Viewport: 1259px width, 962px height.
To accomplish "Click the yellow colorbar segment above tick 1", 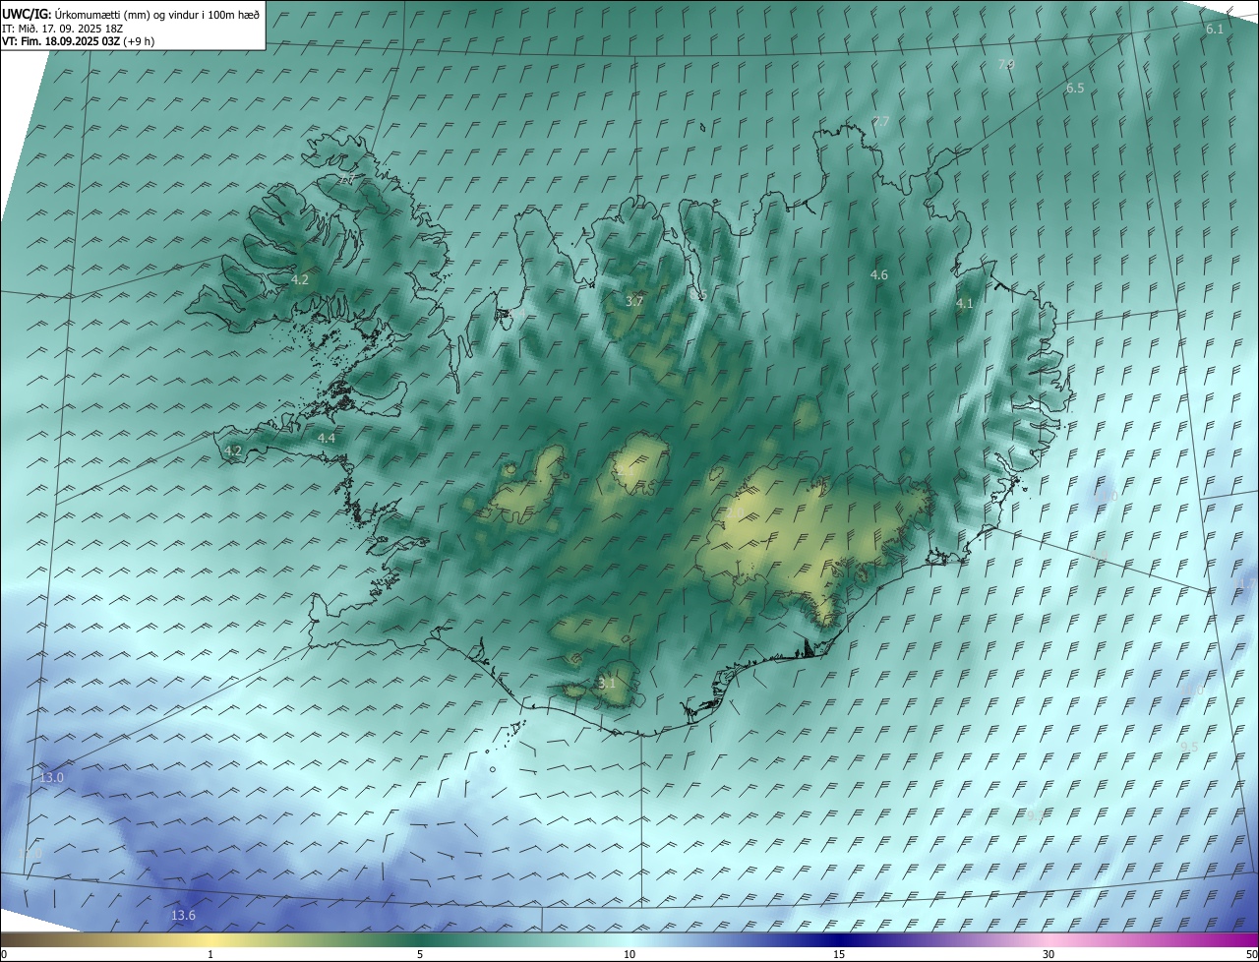I will click(210, 939).
